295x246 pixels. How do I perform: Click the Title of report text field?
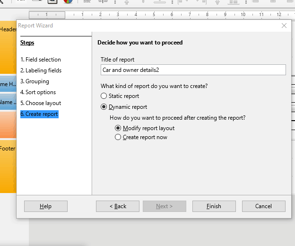click(x=193, y=70)
